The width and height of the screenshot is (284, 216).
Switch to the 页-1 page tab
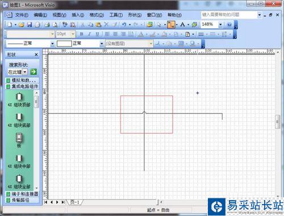tap(75, 202)
